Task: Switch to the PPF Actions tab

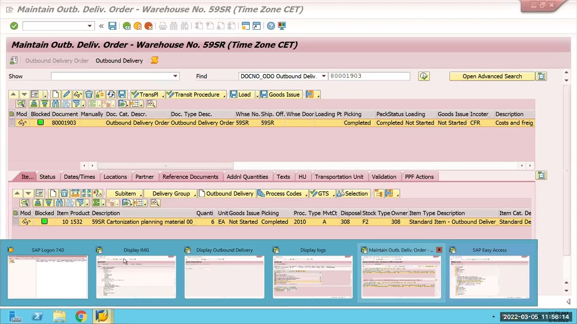Action: tap(419, 177)
